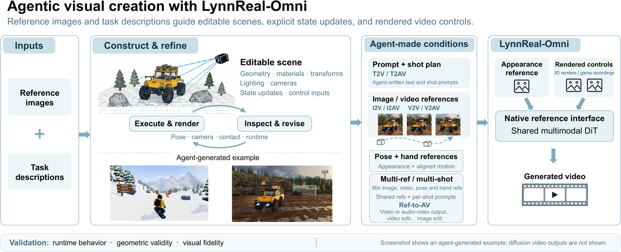This screenshot has width=621, height=252.
Task: Click 'visual fidelity' in the bottom bar
Action: point(203,243)
